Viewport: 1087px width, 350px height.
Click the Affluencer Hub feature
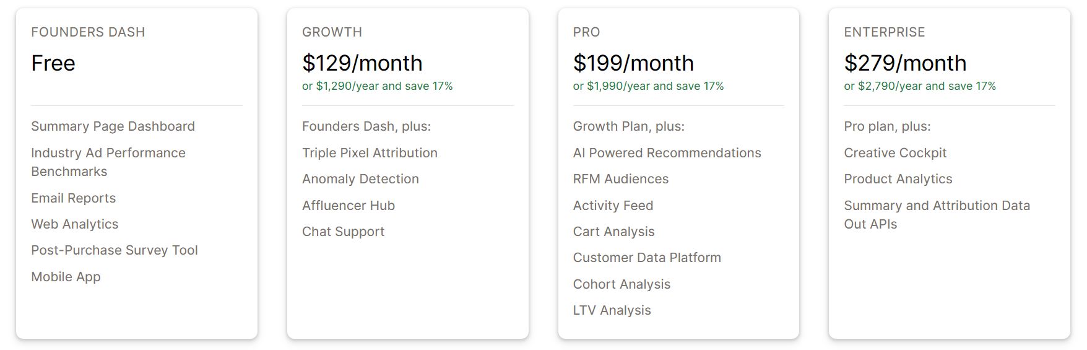click(x=349, y=206)
